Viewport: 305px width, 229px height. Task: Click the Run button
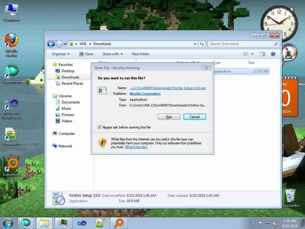pos(169,117)
